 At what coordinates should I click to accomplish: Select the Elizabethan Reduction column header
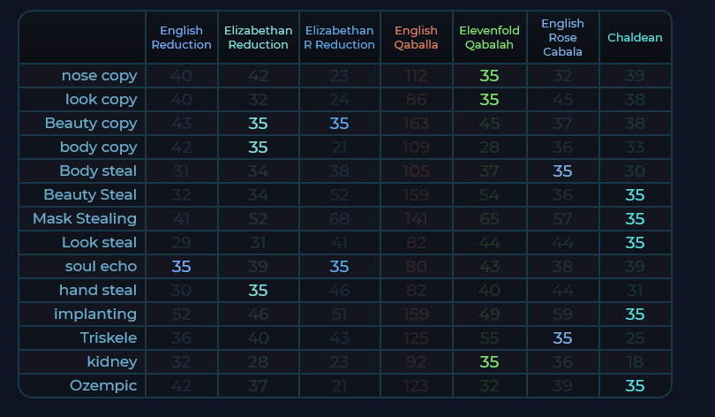pyautogui.click(x=258, y=38)
